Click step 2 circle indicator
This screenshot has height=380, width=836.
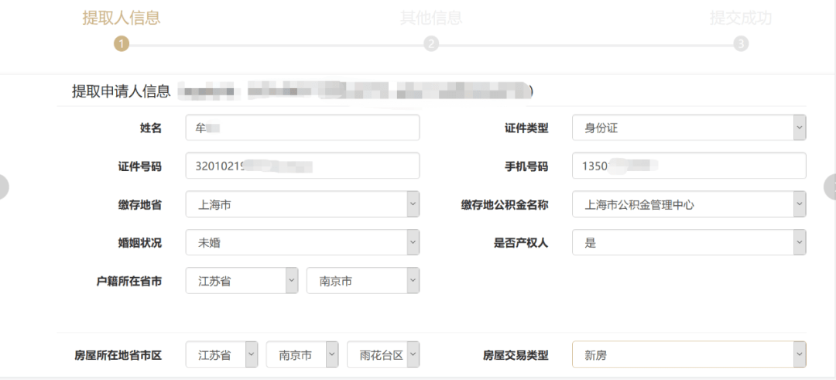point(431,43)
